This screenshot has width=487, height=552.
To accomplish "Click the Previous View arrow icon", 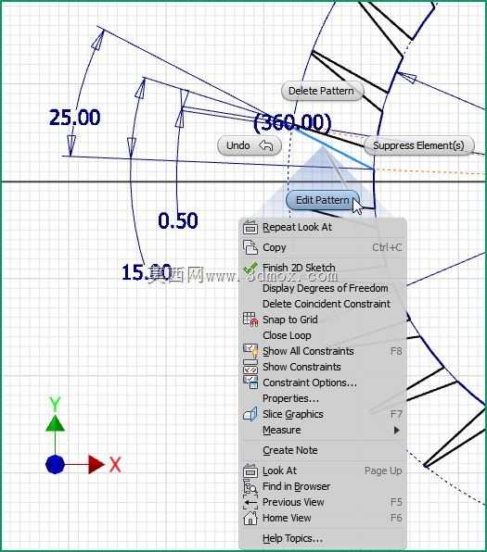I will [250, 502].
